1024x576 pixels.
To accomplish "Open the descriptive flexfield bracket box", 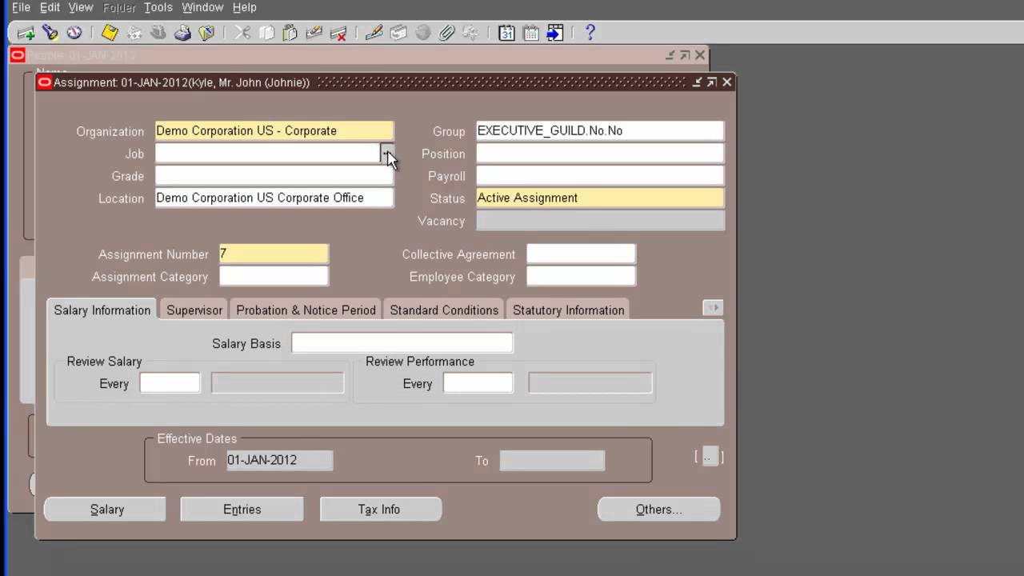I will 709,457.
